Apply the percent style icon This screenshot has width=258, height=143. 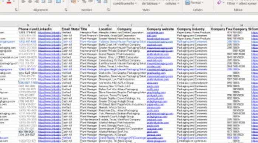pyautogui.click(x=84, y=1)
